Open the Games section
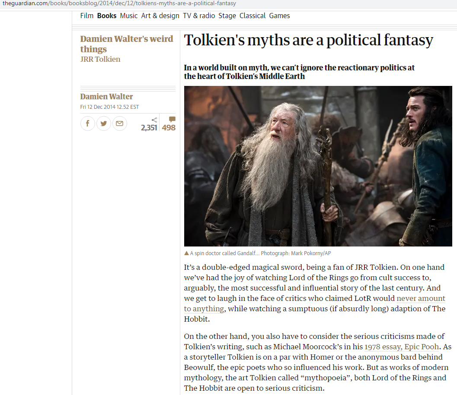The image size is (457, 395). click(x=279, y=16)
